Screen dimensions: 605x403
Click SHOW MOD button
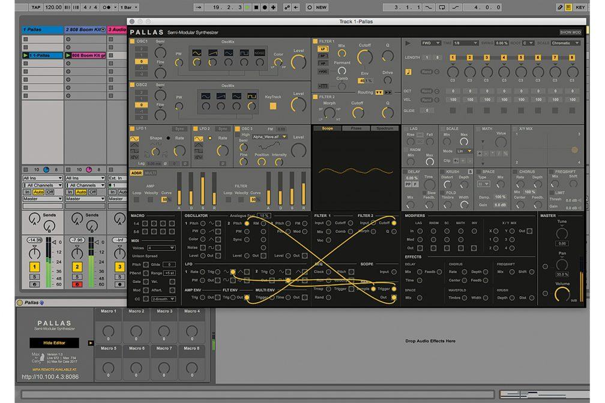point(570,32)
